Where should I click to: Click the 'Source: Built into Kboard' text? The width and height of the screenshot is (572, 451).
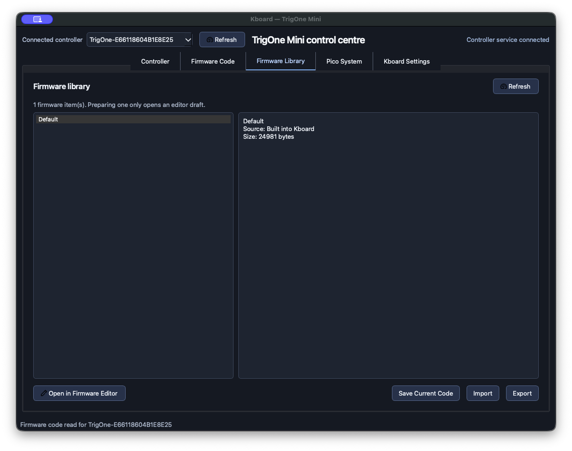pyautogui.click(x=279, y=129)
